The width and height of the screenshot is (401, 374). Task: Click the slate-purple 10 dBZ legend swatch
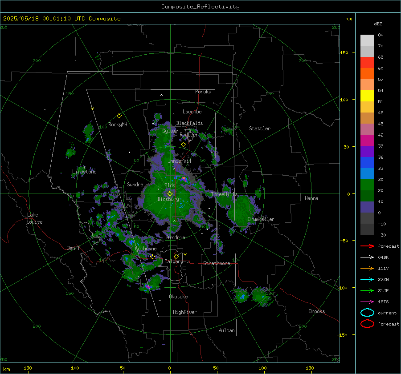(367, 207)
